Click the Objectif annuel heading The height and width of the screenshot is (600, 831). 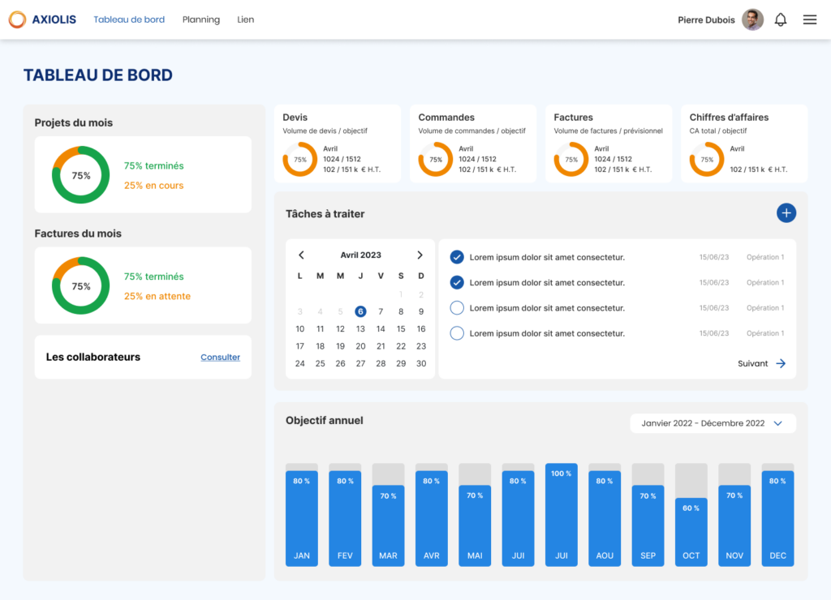pyautogui.click(x=325, y=421)
